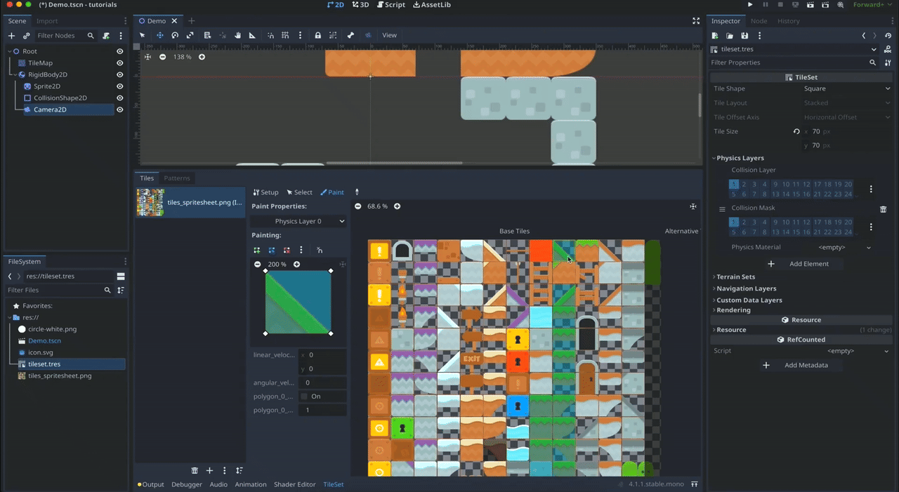
Task: Click the Select mode arrow tool
Action: [143, 35]
